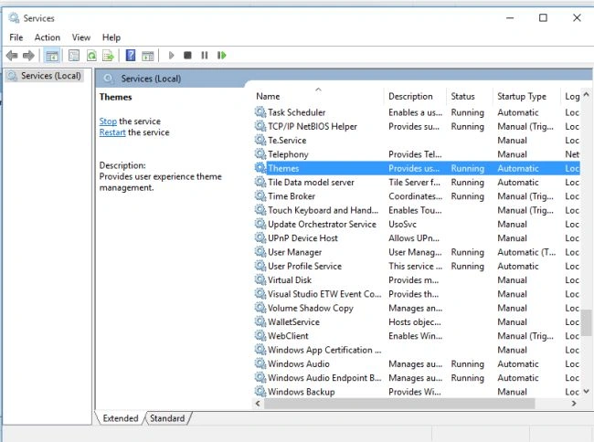594x442 pixels.
Task: Click the Export List toolbar icon
Action: tap(109, 56)
